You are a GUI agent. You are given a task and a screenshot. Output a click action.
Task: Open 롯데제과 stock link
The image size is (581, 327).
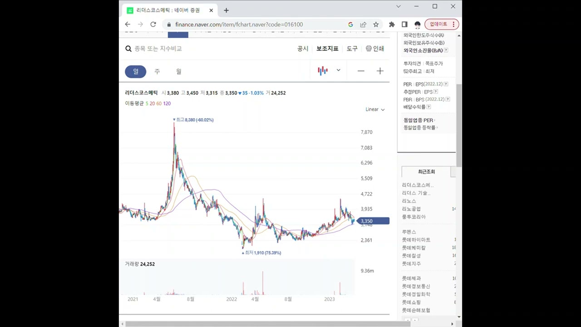[411, 278]
